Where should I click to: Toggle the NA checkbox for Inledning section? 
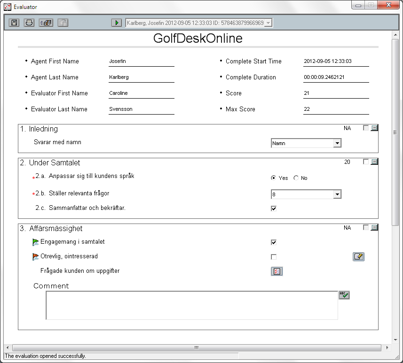[366, 128]
